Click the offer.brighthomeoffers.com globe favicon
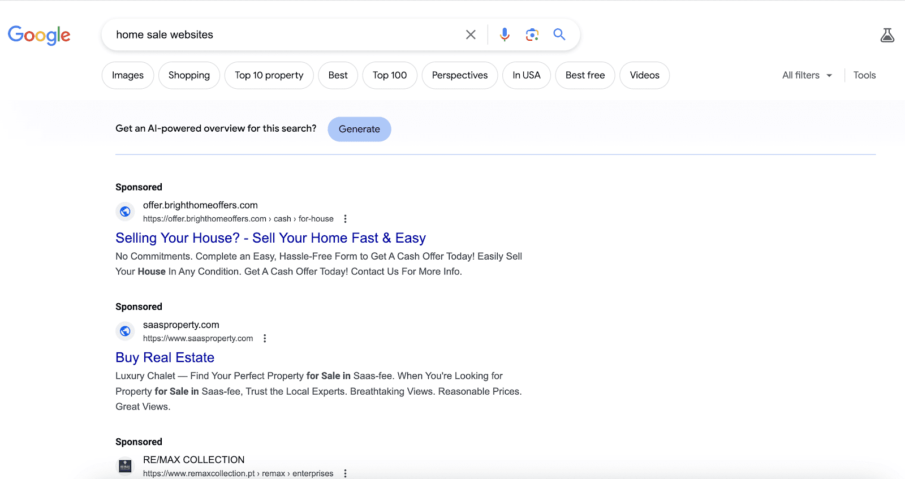This screenshot has height=479, width=905. click(x=125, y=212)
